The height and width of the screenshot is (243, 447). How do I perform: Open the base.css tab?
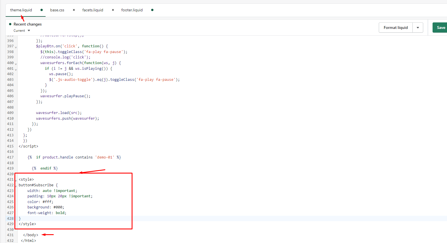pyautogui.click(x=57, y=10)
